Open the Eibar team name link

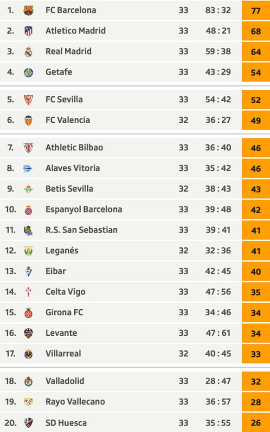click(x=56, y=271)
